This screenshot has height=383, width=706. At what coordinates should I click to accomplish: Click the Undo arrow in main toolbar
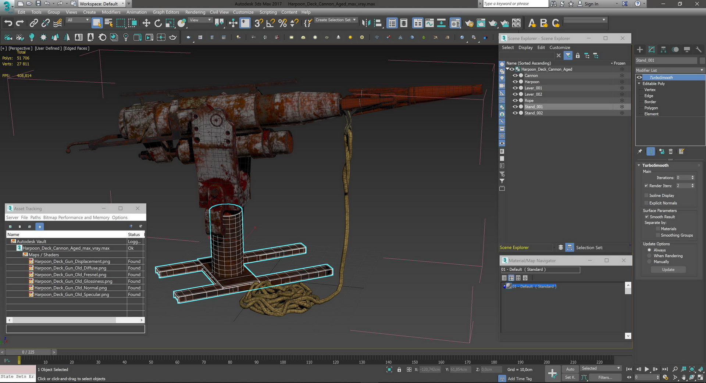[x=8, y=23]
